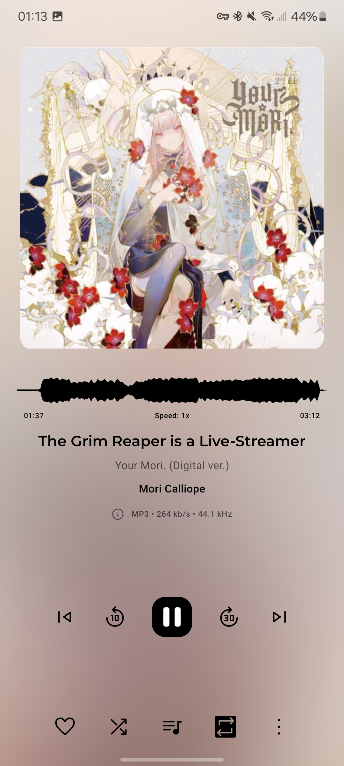Tap the Your Mori album cover art

click(x=172, y=198)
